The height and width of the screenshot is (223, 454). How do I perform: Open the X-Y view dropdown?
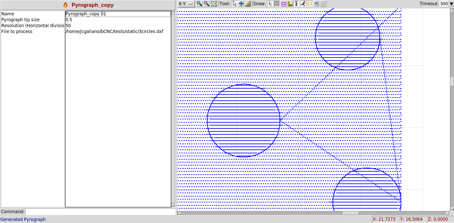tap(186, 4)
